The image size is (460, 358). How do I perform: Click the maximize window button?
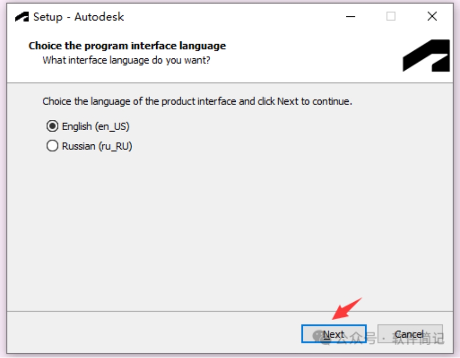pos(391,17)
